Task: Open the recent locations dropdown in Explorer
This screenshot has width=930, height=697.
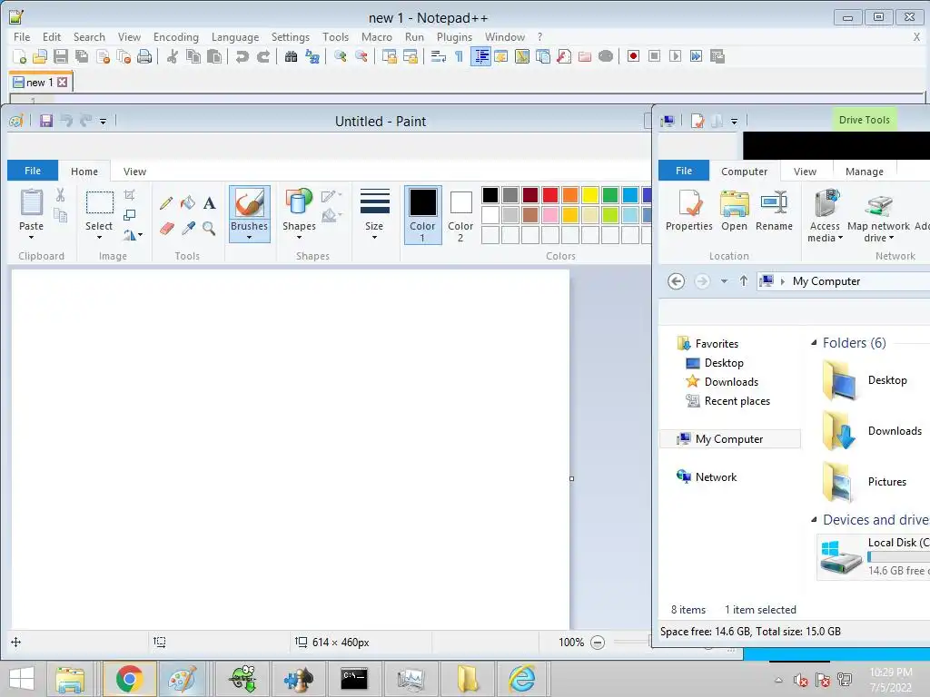Action: click(x=724, y=281)
